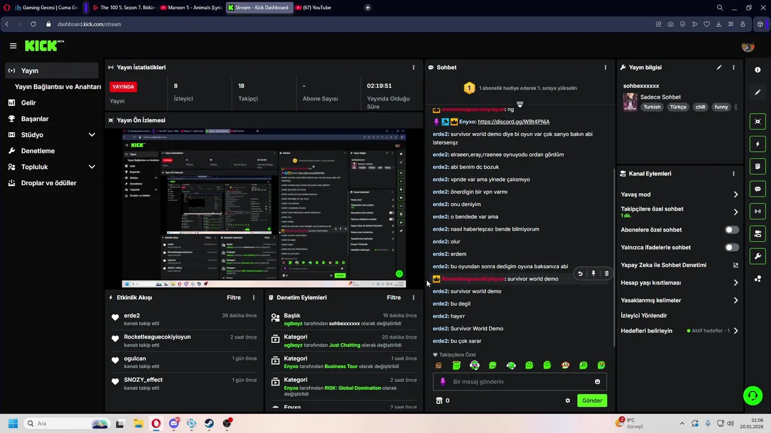Screen dimensions: 771x433
Task: Open Discord from the Windows taskbar
Action: (174, 423)
